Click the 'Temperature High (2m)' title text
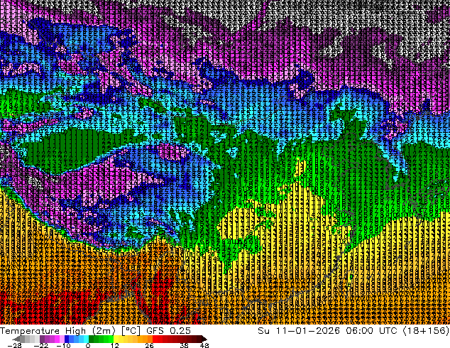 pos(57,331)
